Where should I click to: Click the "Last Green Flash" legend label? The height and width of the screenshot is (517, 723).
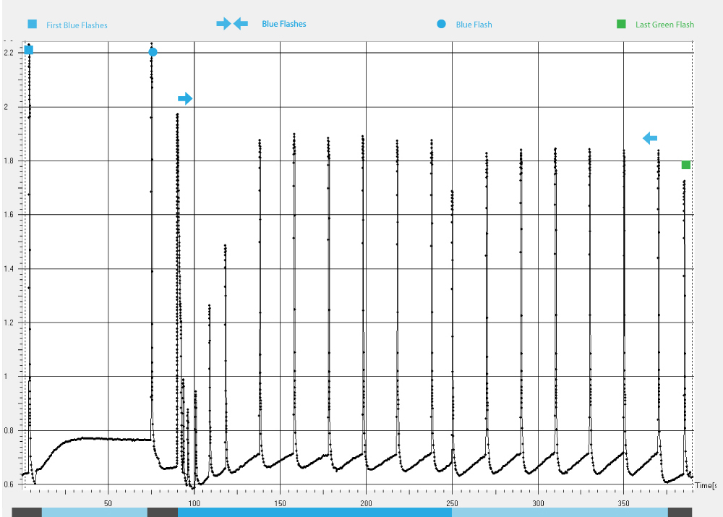click(664, 25)
